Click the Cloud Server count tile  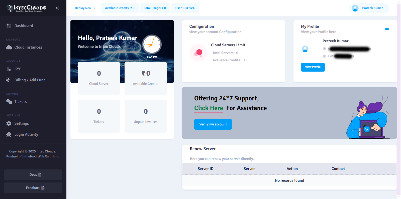click(99, 78)
